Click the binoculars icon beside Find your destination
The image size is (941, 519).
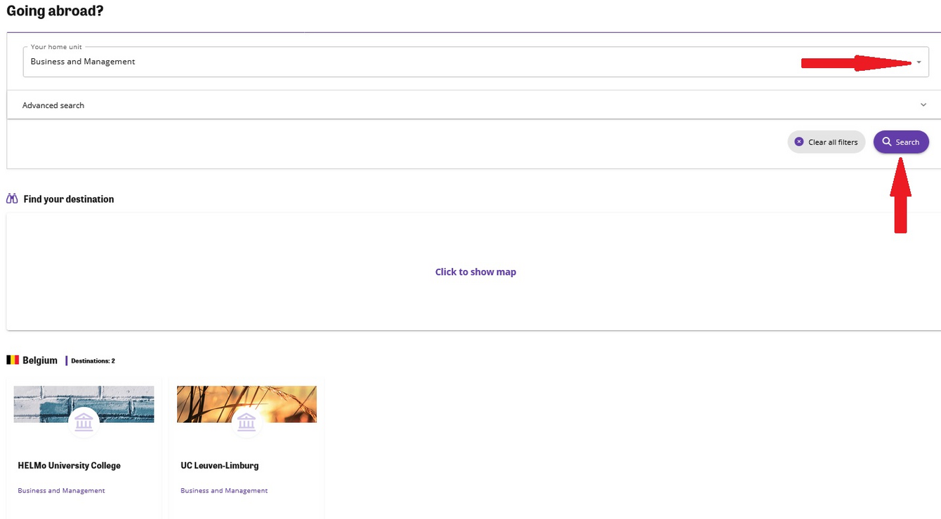12,199
